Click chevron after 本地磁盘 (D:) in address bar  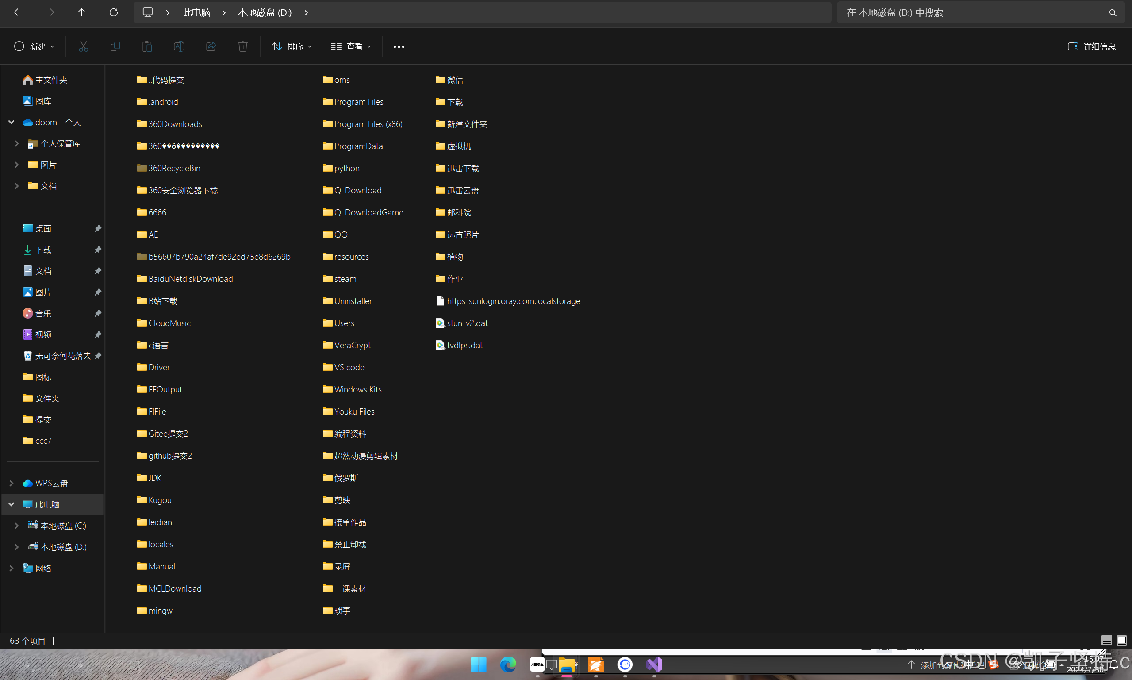pos(306,12)
